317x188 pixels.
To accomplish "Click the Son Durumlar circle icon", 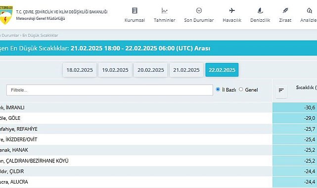I will point(199,10).
